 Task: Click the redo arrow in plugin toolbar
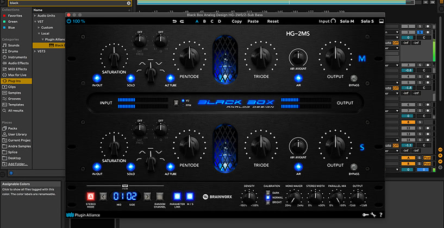pos(182,21)
